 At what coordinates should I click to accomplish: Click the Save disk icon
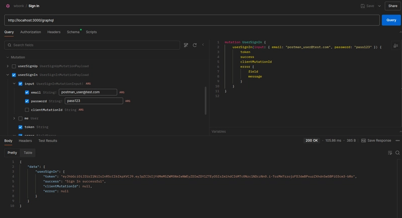(x=362, y=6)
